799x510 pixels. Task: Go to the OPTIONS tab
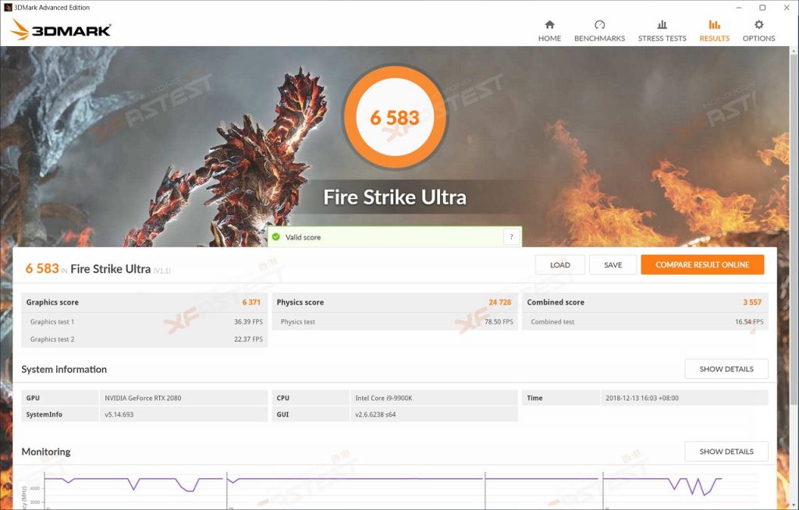[758, 30]
